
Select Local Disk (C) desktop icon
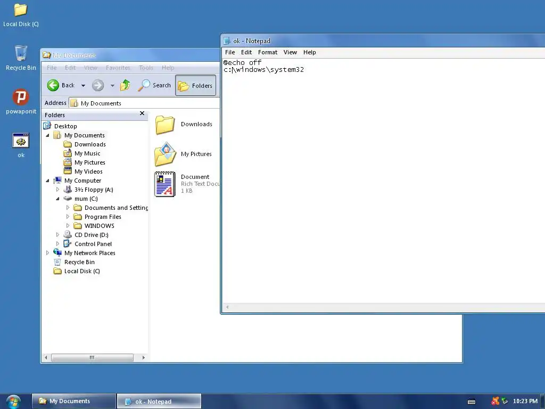pos(21,15)
